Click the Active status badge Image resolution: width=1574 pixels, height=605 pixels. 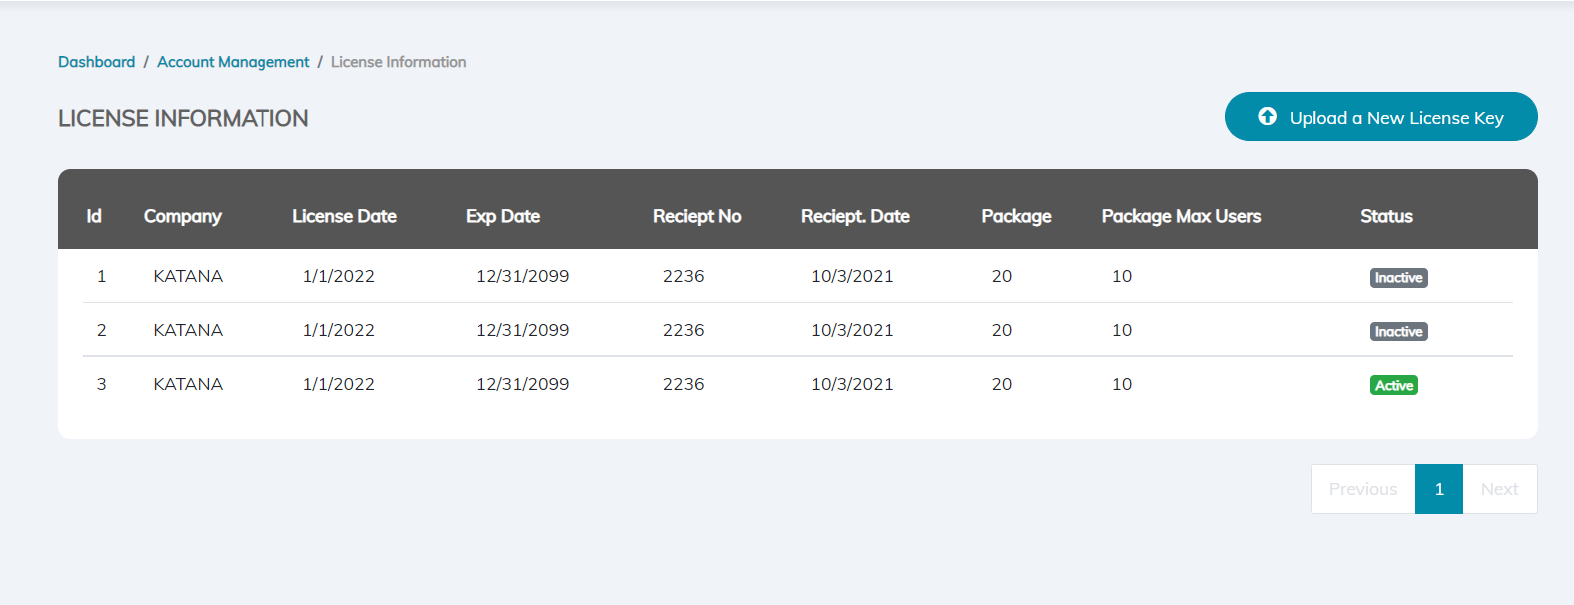click(x=1393, y=385)
